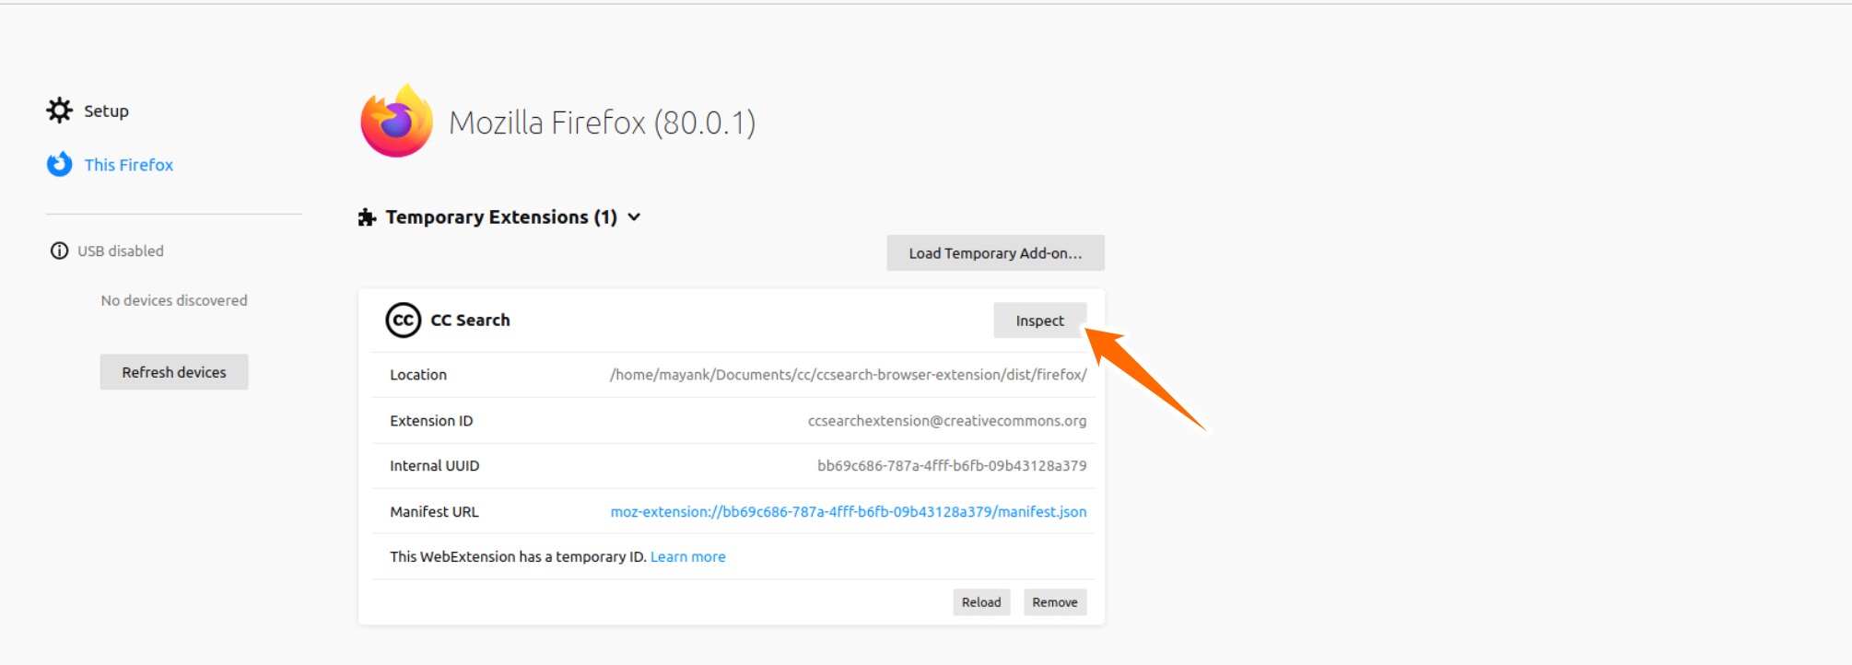The image size is (1852, 665).
Task: Open the Learn more link
Action: (x=688, y=557)
